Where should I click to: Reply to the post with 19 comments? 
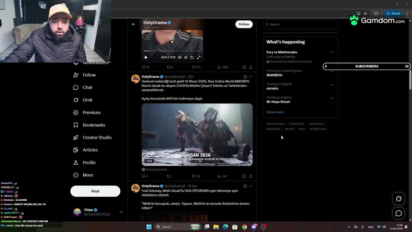coord(145,67)
